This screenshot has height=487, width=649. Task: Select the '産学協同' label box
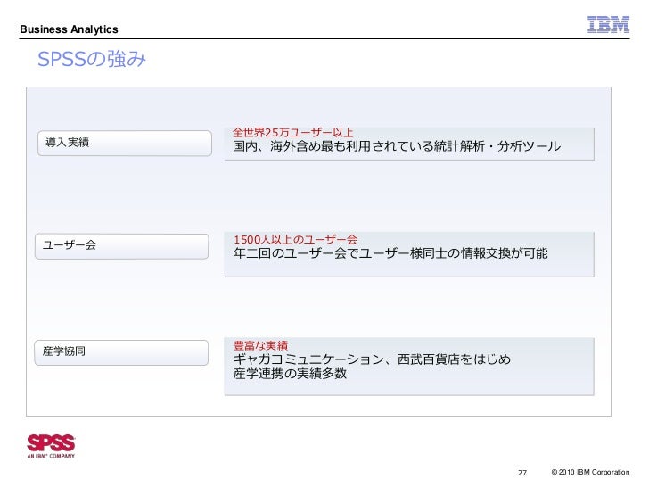[121, 352]
